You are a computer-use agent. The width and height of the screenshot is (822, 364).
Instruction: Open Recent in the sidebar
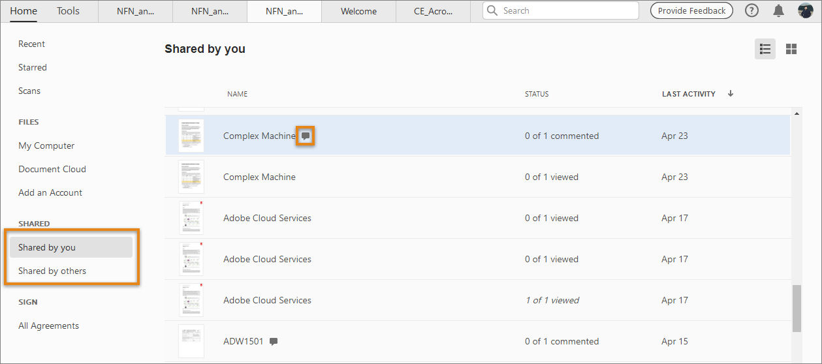tap(31, 44)
